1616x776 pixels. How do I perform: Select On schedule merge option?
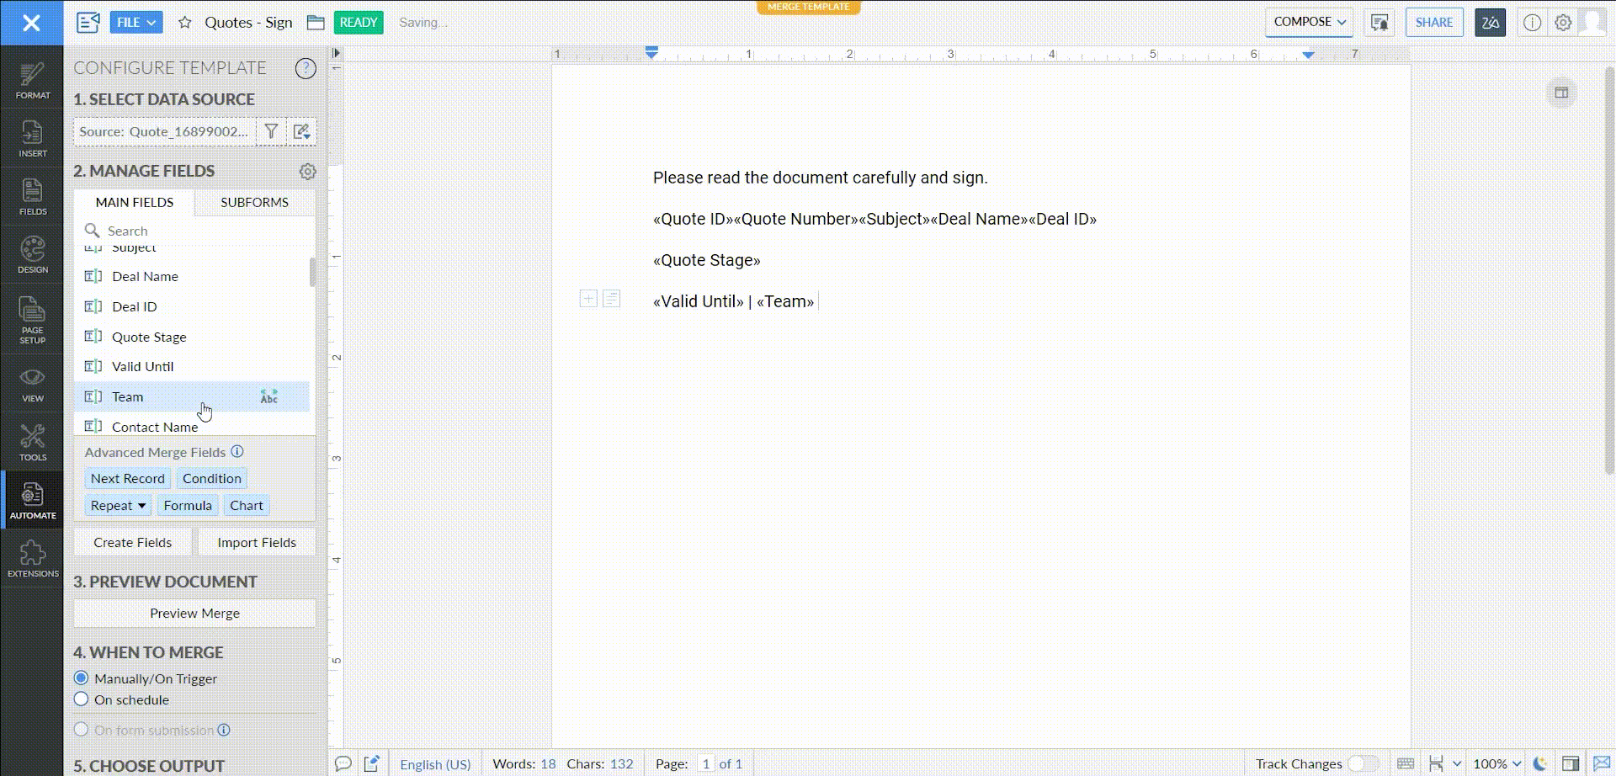82,699
